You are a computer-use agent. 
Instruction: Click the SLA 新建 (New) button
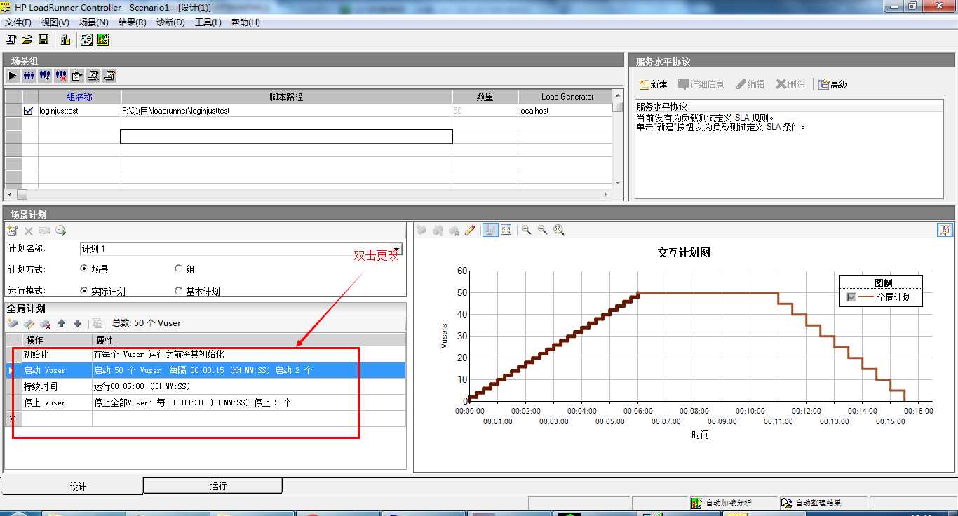click(x=653, y=84)
